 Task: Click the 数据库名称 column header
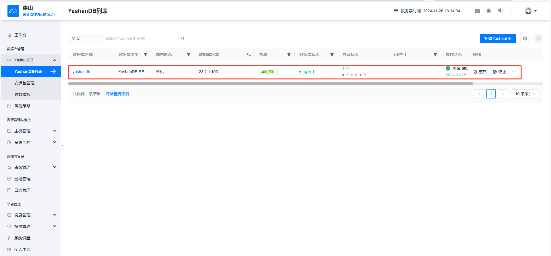tap(83, 55)
